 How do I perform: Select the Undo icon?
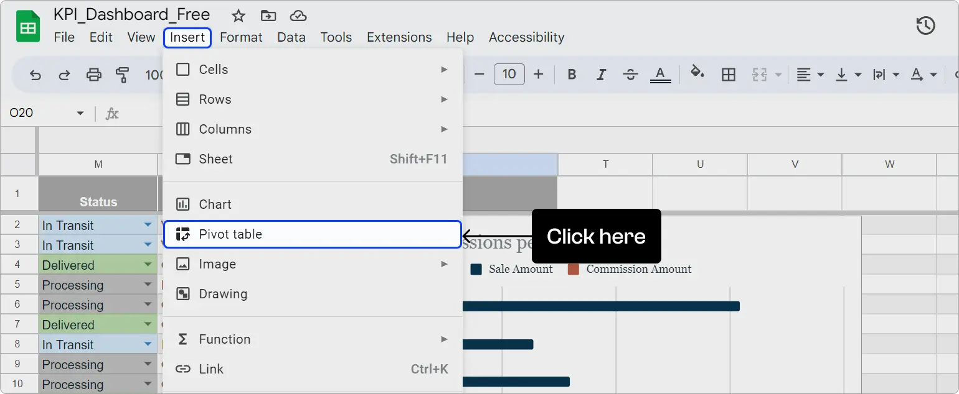click(x=35, y=75)
